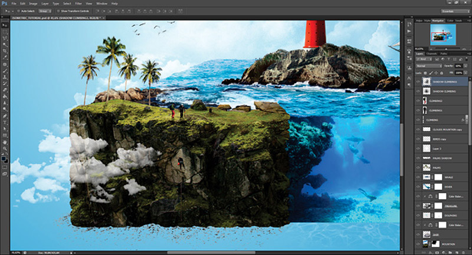Image resolution: width=472 pixels, height=255 pixels.
Task: Select the Spot Healing Brush tool
Action: (5, 64)
